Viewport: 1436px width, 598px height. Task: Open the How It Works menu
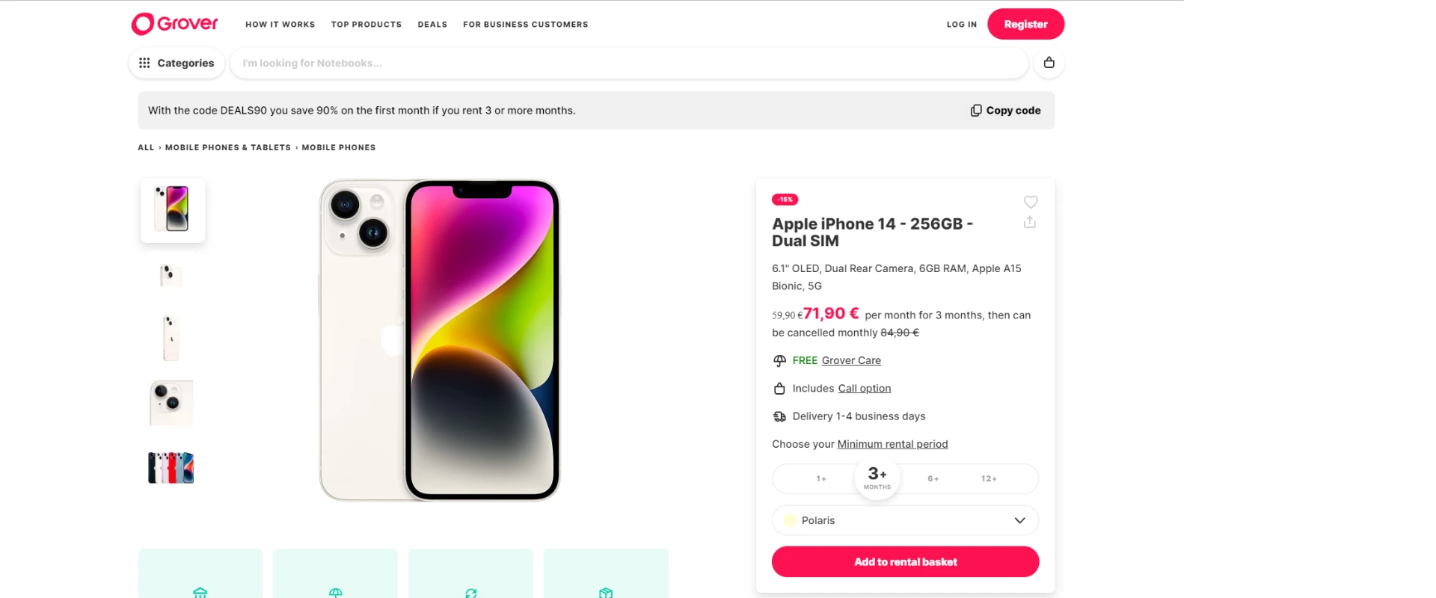(x=280, y=25)
